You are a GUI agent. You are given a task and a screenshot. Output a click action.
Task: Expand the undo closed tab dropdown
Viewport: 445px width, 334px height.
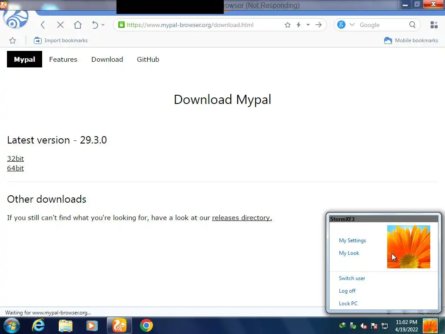tap(103, 25)
